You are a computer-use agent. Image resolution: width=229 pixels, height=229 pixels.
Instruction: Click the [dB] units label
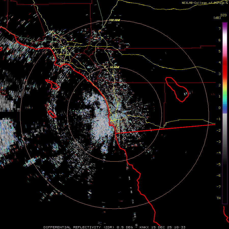(x=217, y=18)
